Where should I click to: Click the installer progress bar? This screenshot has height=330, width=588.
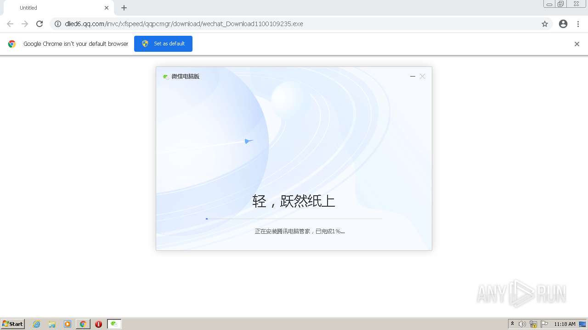(294, 219)
